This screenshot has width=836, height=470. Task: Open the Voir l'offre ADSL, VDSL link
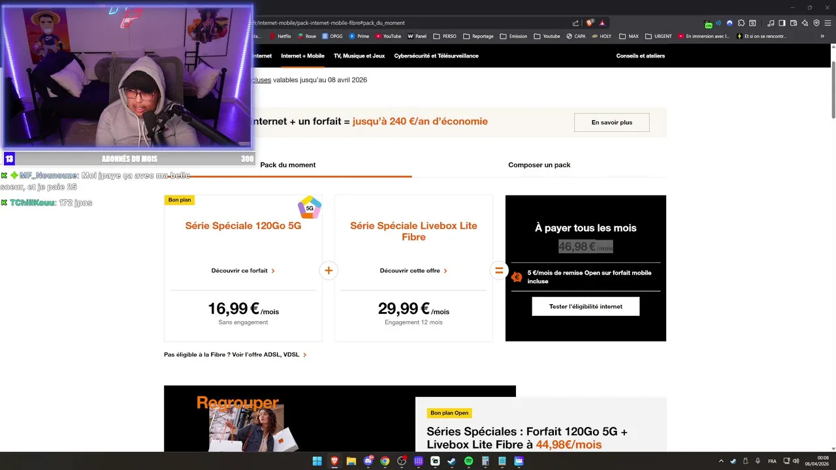(x=270, y=354)
